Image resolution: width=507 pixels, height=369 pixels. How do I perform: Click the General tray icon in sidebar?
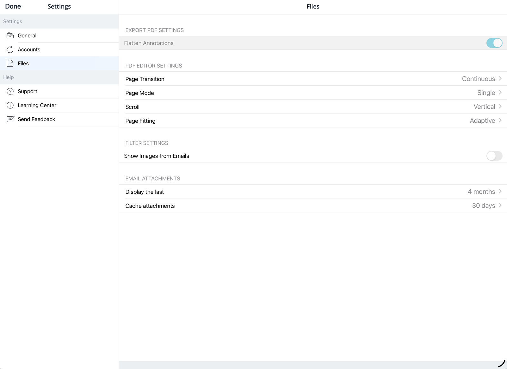click(10, 36)
